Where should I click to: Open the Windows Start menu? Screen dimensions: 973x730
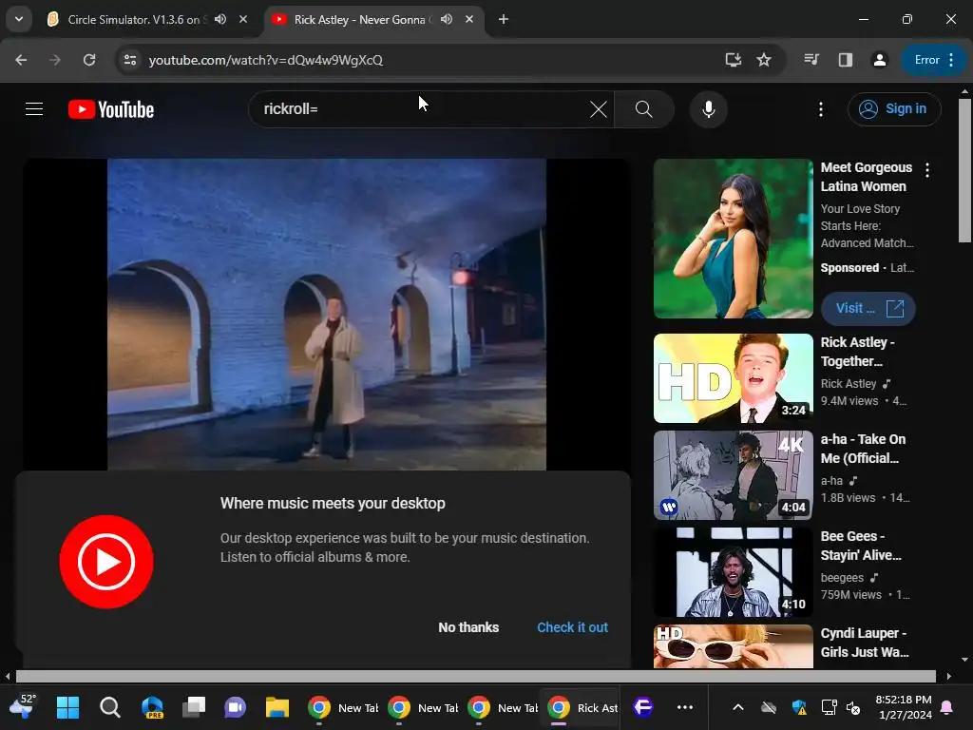[67, 707]
